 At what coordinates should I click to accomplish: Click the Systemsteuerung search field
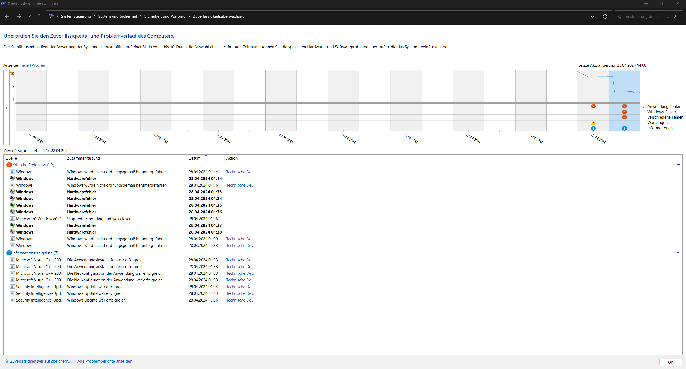tap(643, 17)
